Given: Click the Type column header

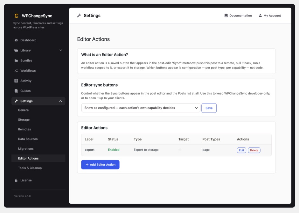Looking at the screenshot, I should (x=138, y=139).
